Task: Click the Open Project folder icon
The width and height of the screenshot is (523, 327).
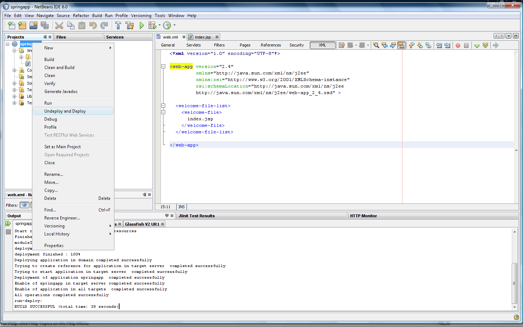Action: [x=33, y=25]
